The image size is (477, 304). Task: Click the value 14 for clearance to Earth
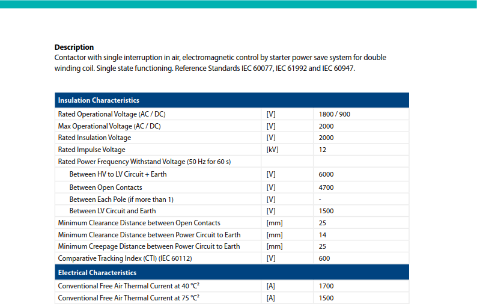[x=323, y=235]
